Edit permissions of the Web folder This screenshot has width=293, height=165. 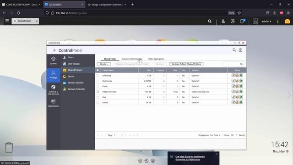[237, 97]
